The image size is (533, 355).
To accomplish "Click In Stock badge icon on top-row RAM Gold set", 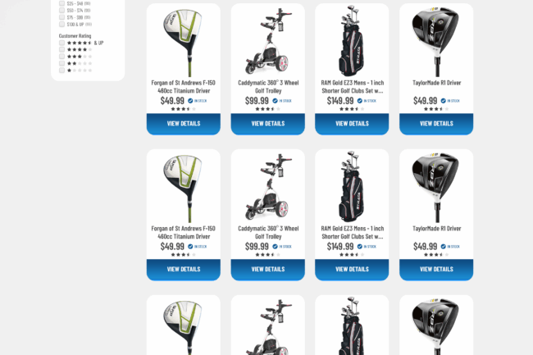I will (360, 101).
